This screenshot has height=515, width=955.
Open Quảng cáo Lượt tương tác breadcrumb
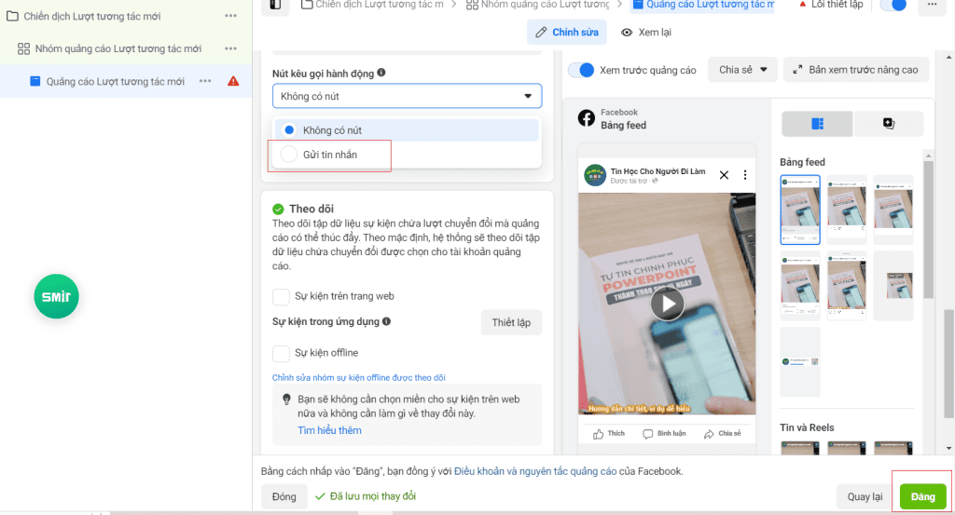tap(703, 5)
